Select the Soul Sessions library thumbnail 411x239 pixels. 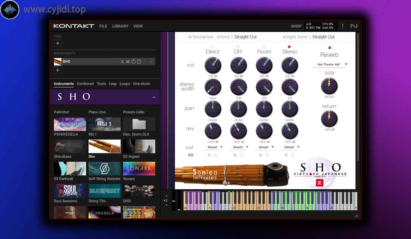point(70,191)
